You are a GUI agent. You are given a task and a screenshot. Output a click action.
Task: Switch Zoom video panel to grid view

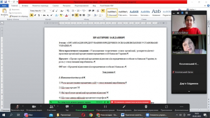(187, 13)
